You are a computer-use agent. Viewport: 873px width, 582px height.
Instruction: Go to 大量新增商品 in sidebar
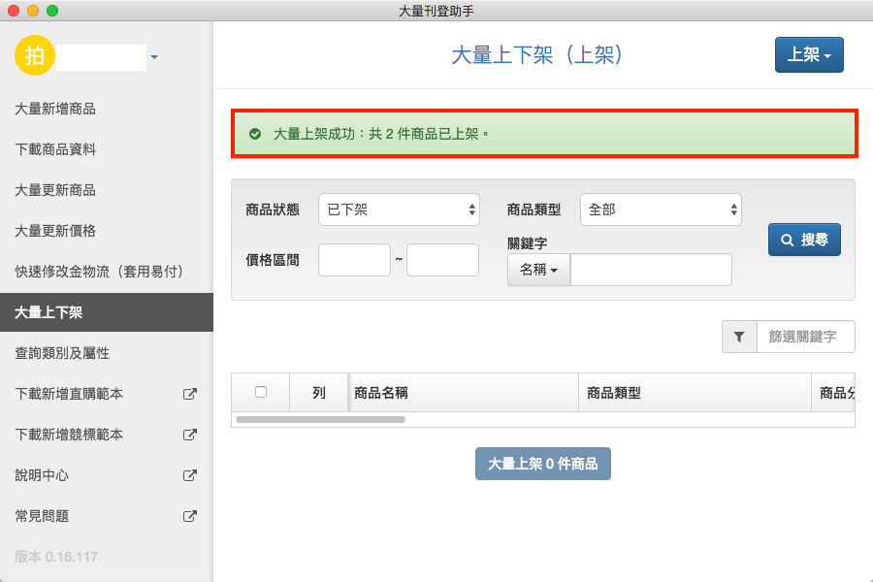[x=55, y=109]
